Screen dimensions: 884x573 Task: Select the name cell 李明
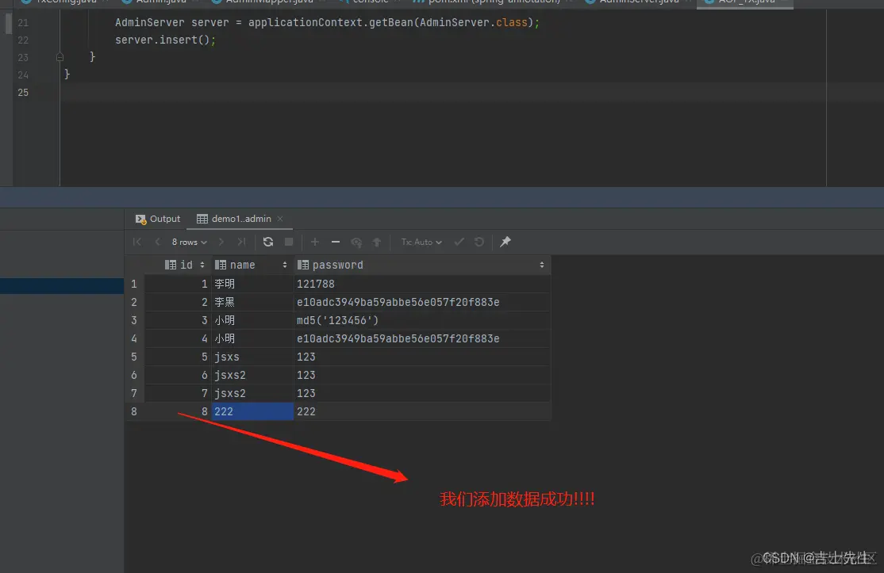click(x=252, y=285)
